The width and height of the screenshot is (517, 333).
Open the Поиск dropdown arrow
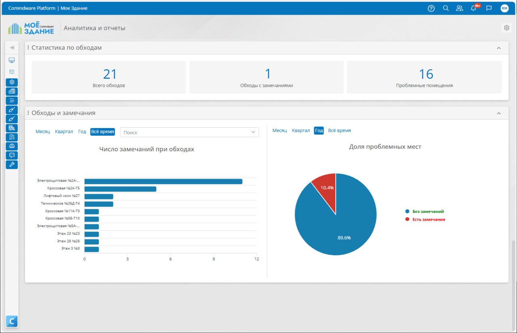pos(253,132)
